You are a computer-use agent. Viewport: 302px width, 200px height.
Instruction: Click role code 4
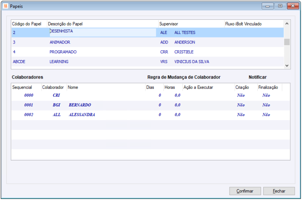[14, 52]
